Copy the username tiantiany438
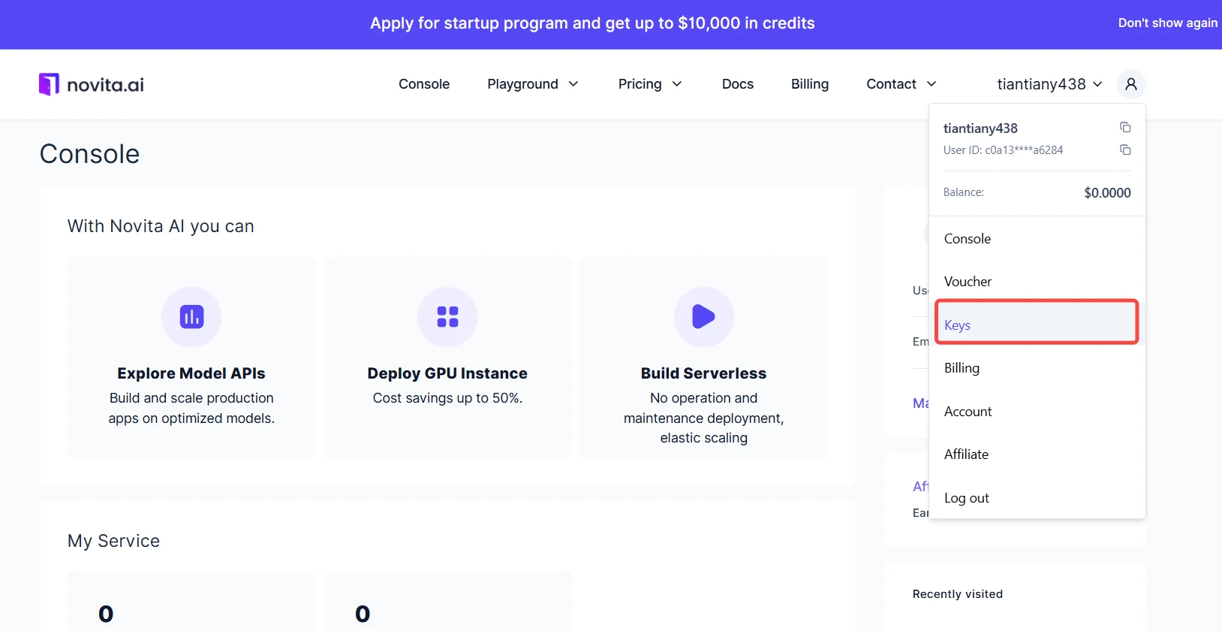The width and height of the screenshot is (1222, 631). [1125, 128]
